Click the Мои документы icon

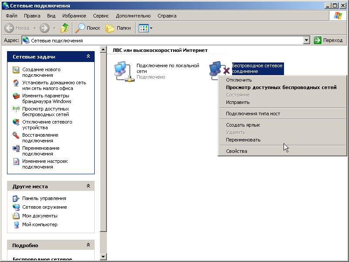[16, 216]
